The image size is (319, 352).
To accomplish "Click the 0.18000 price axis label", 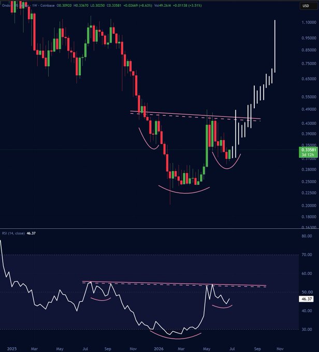I will coord(309,217).
